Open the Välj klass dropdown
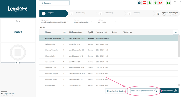Image resolution: width=183 pixels, height=97 pixels. [x=107, y=22]
